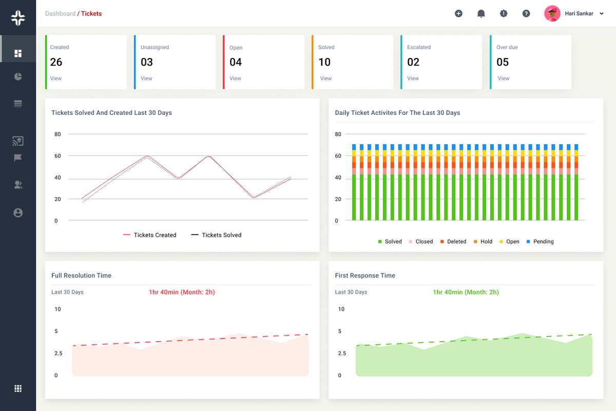
Task: Click Hari Sankar's profile avatar
Action: 552,14
